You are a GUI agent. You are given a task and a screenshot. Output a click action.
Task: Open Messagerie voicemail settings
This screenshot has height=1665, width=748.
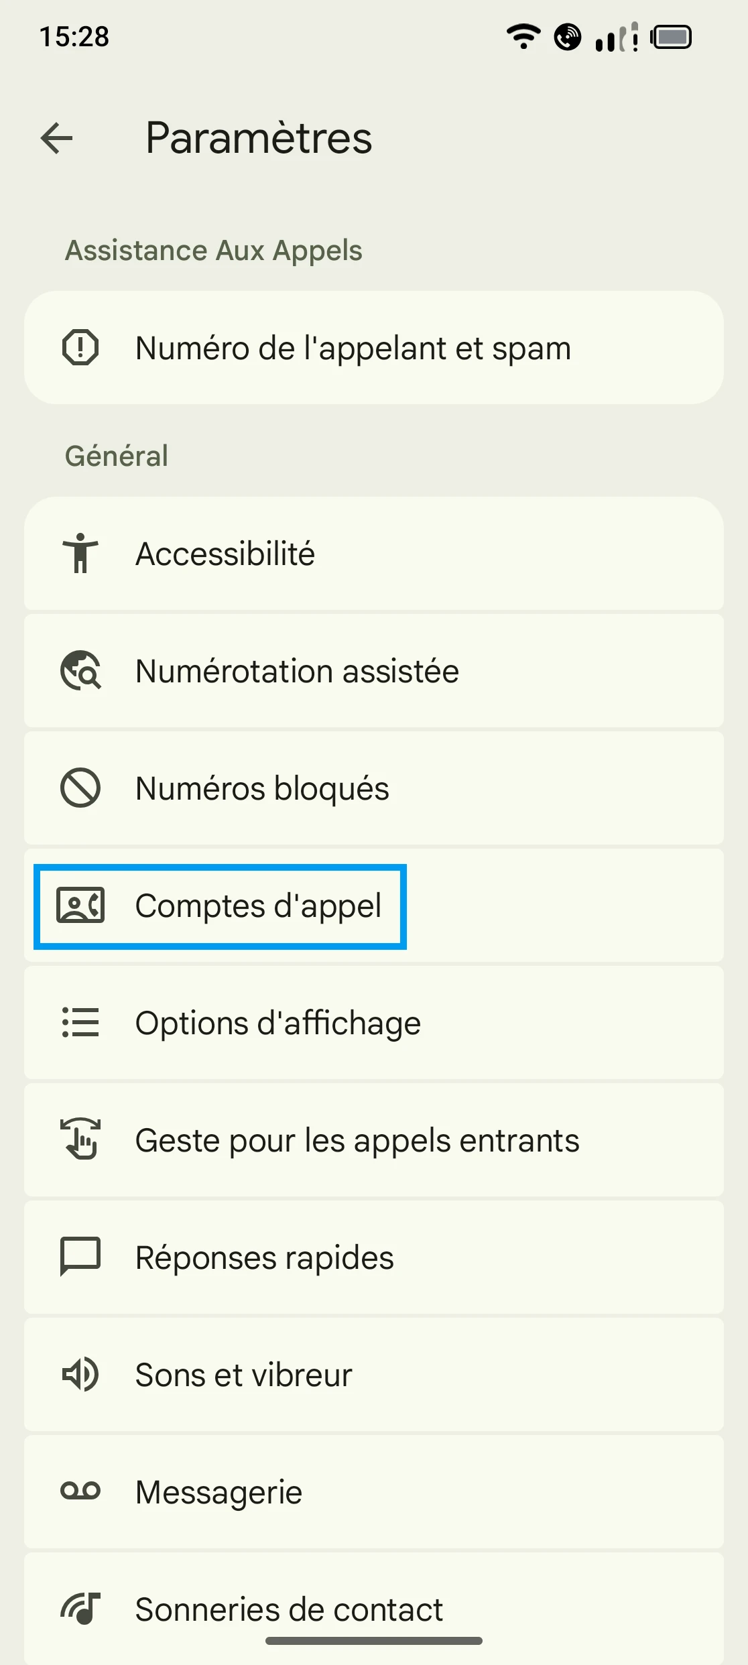pyautogui.click(x=219, y=1491)
